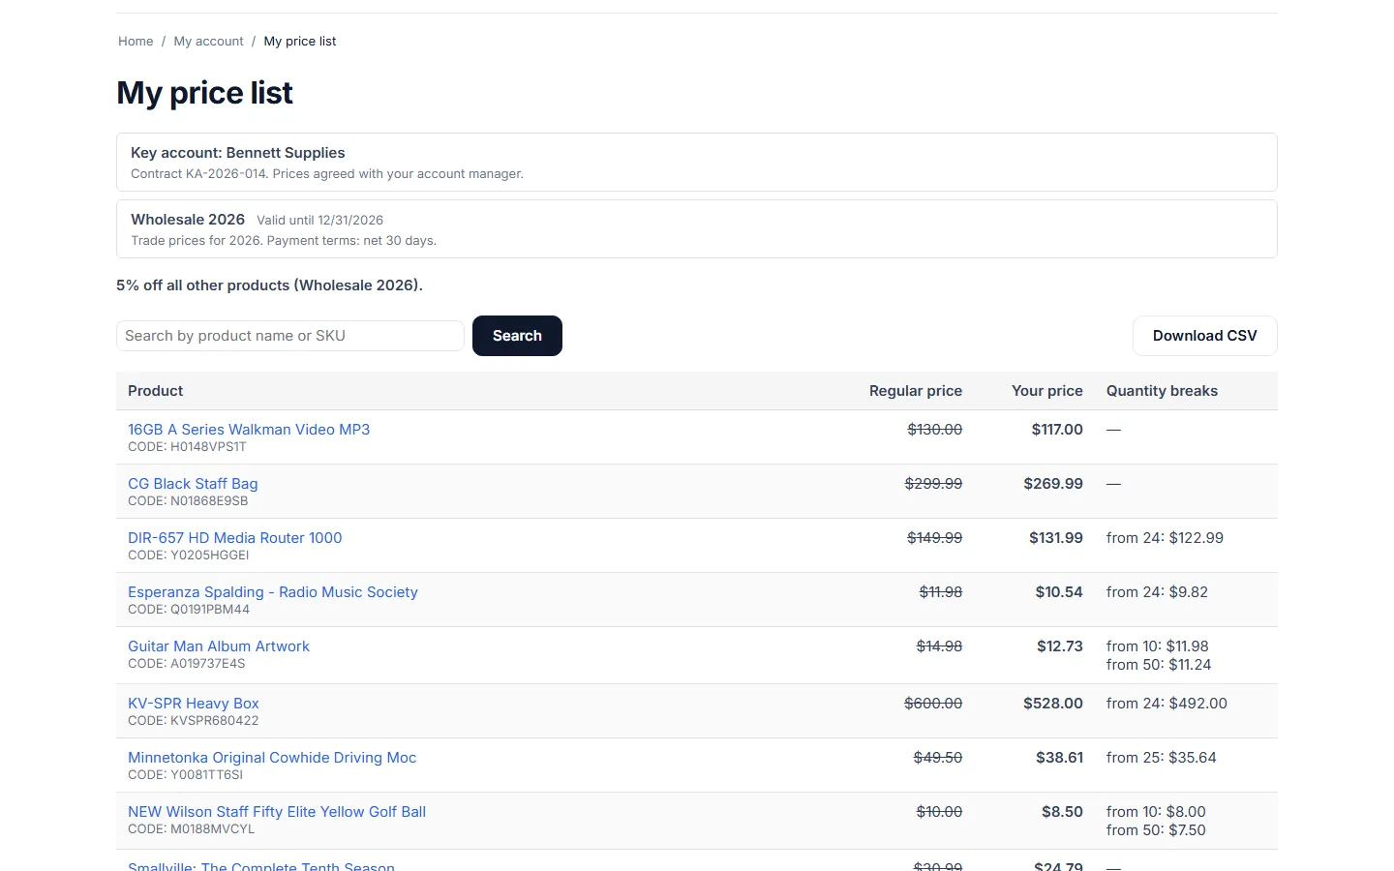This screenshot has width=1394, height=871.
Task: Open KV-SPR Heavy Box product
Action: (x=194, y=704)
